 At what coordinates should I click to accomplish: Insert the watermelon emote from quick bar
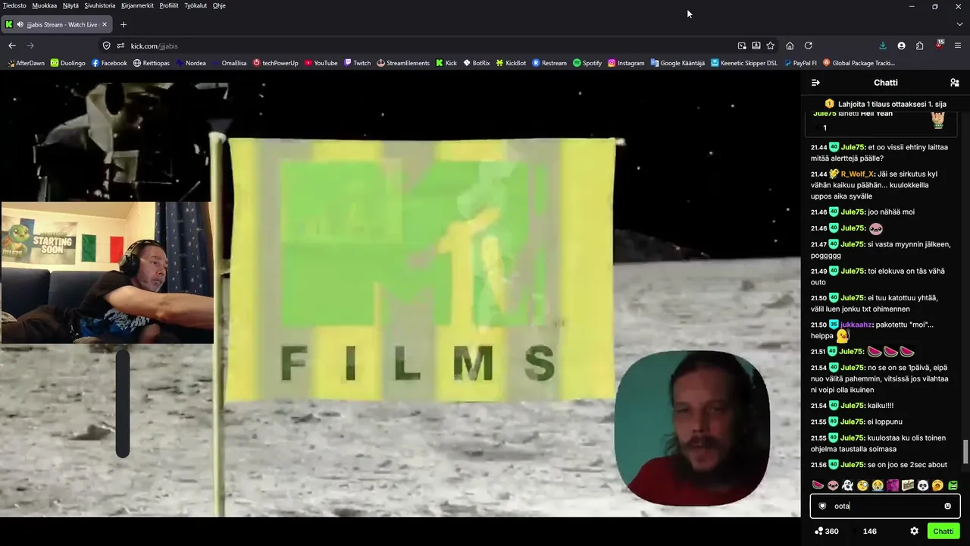(818, 485)
